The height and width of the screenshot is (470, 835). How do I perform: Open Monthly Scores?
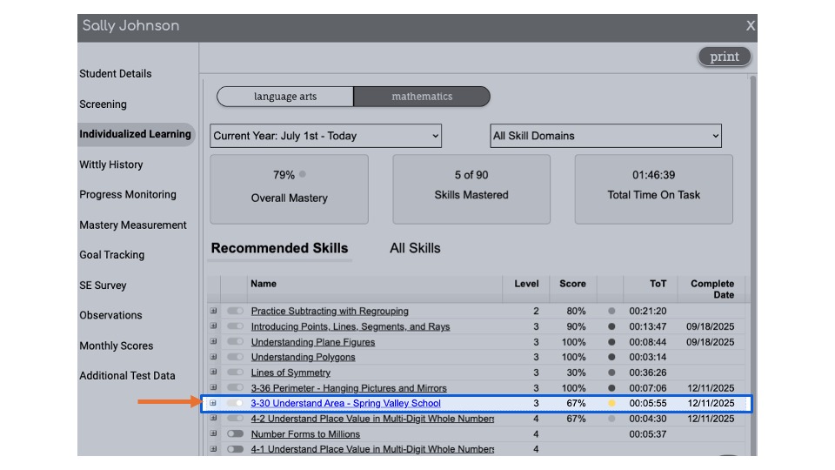pyautogui.click(x=116, y=346)
